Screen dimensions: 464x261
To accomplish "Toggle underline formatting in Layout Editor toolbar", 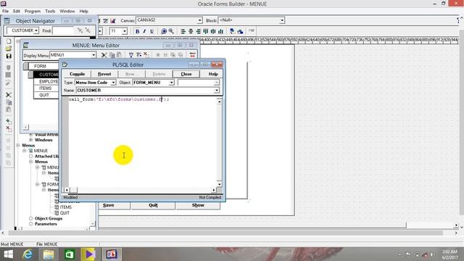I will pyautogui.click(x=152, y=31).
